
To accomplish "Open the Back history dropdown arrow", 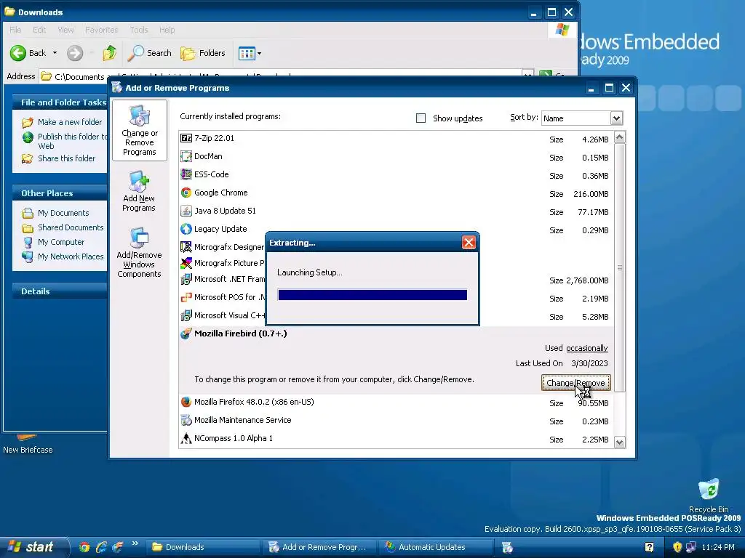I will pos(55,53).
